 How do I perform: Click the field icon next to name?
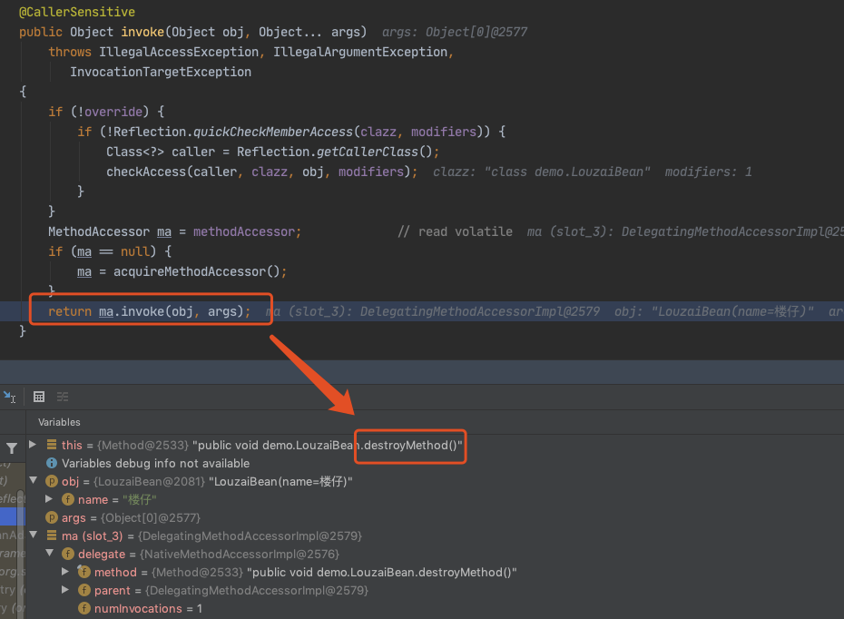pyautogui.click(x=68, y=499)
